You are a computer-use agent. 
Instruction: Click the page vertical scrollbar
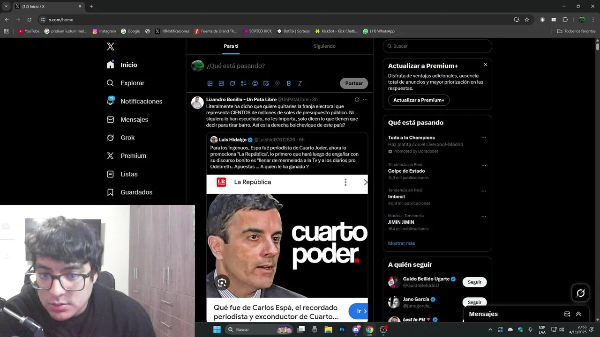click(598, 47)
